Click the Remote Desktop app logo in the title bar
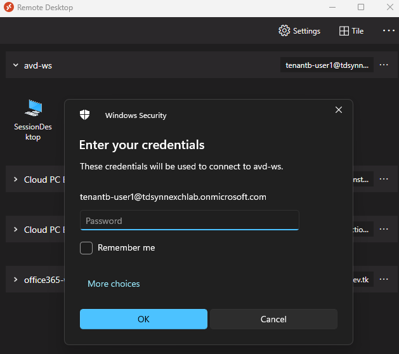 [9, 7]
